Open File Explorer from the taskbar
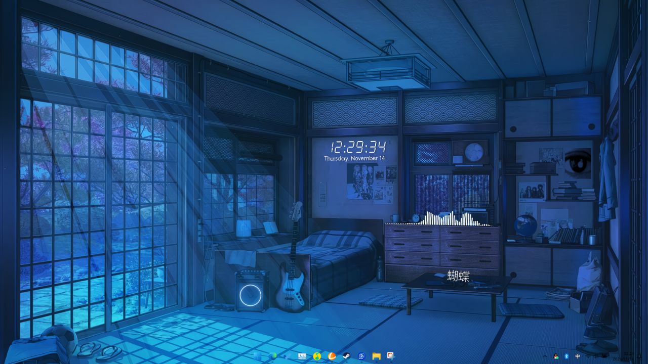 click(x=376, y=356)
